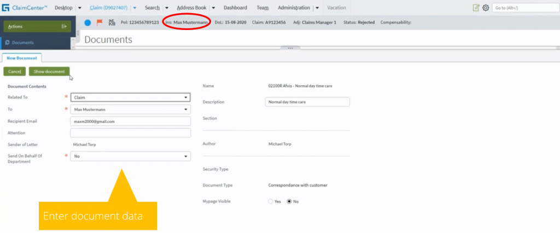This screenshot has width=560, height=233.
Task: Click the blue circle status icon
Action: point(87,22)
